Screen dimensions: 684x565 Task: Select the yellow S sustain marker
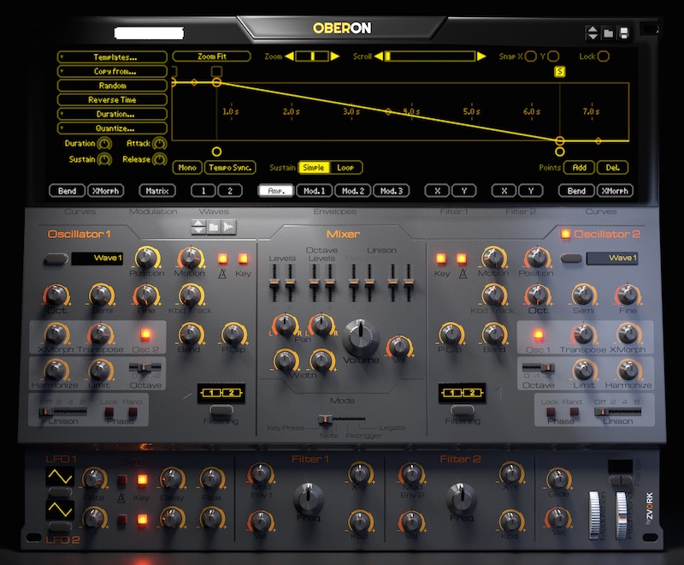tap(560, 72)
